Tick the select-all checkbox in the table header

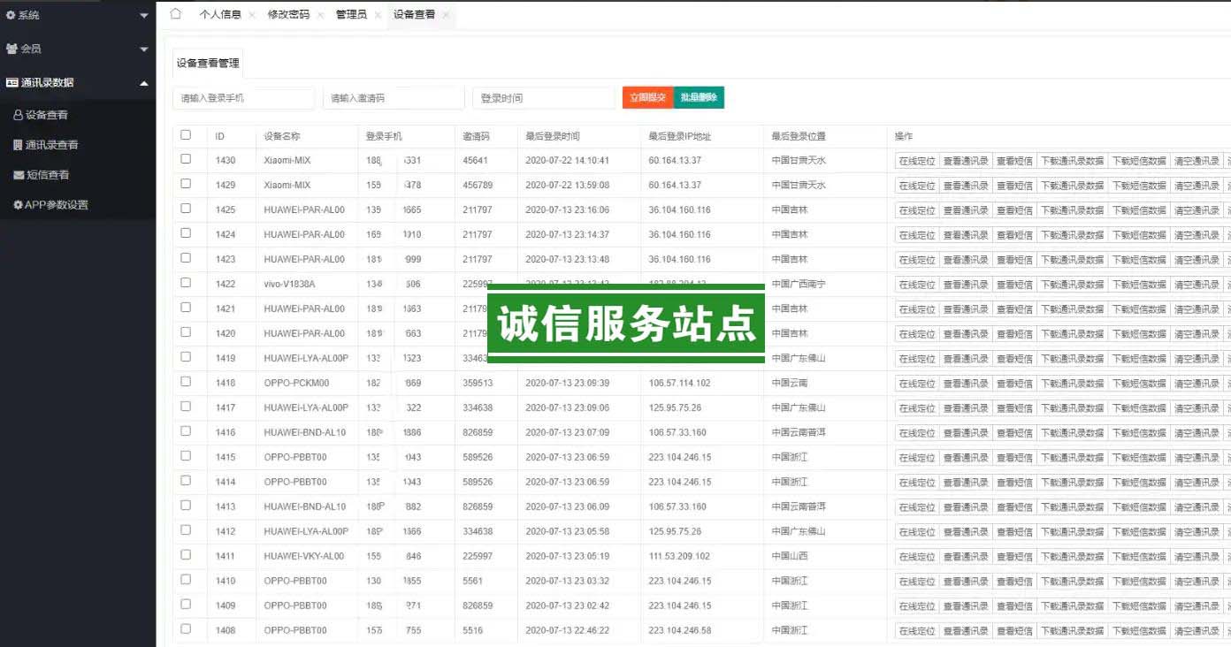(186, 135)
